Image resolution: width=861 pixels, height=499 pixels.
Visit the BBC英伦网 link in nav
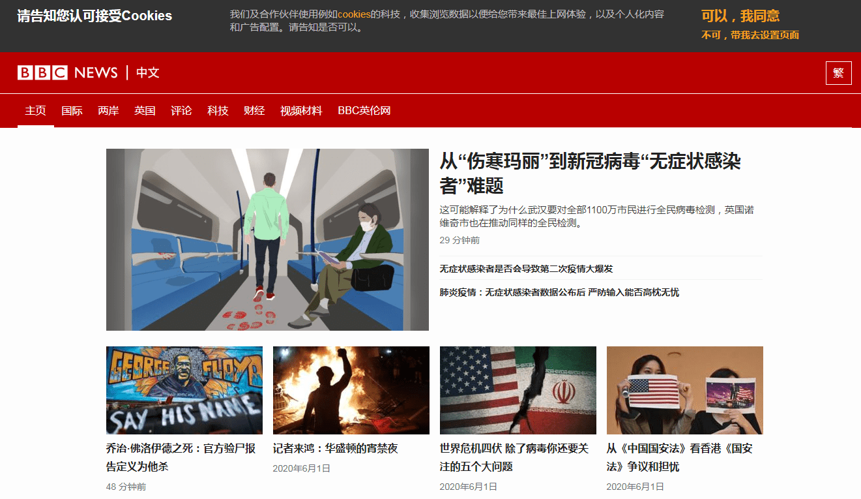pos(364,111)
